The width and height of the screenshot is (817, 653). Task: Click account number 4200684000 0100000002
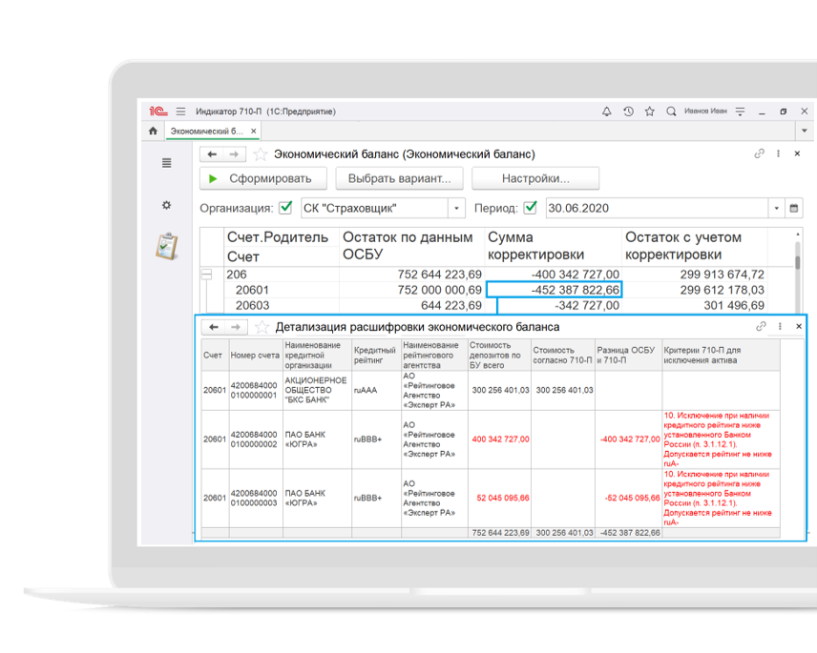256,439
